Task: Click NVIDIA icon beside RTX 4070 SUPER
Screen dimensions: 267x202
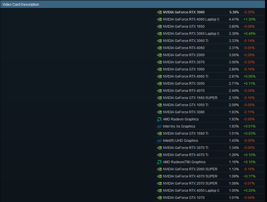Action: [159, 176]
